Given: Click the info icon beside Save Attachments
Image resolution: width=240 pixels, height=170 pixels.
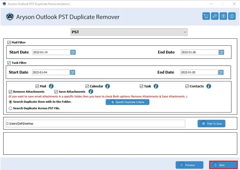Looking at the screenshot, I should (91, 91).
